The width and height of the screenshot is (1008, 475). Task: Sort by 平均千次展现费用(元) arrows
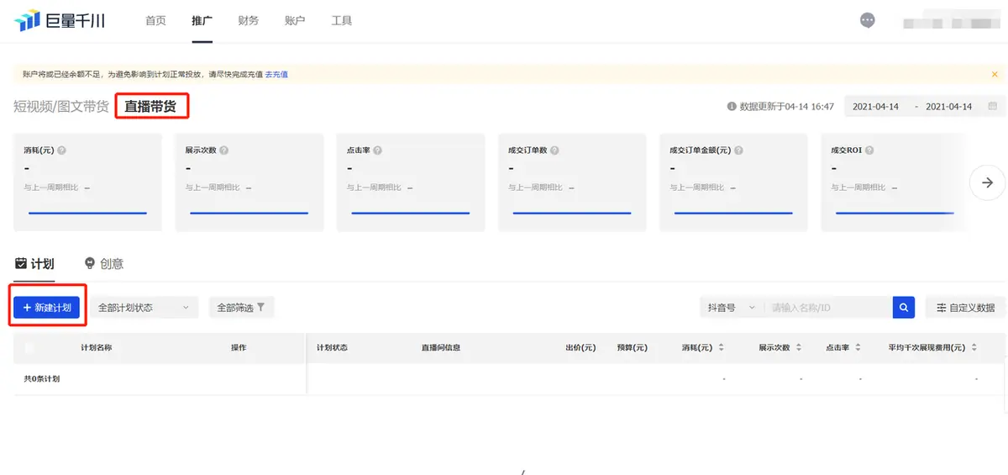974,348
